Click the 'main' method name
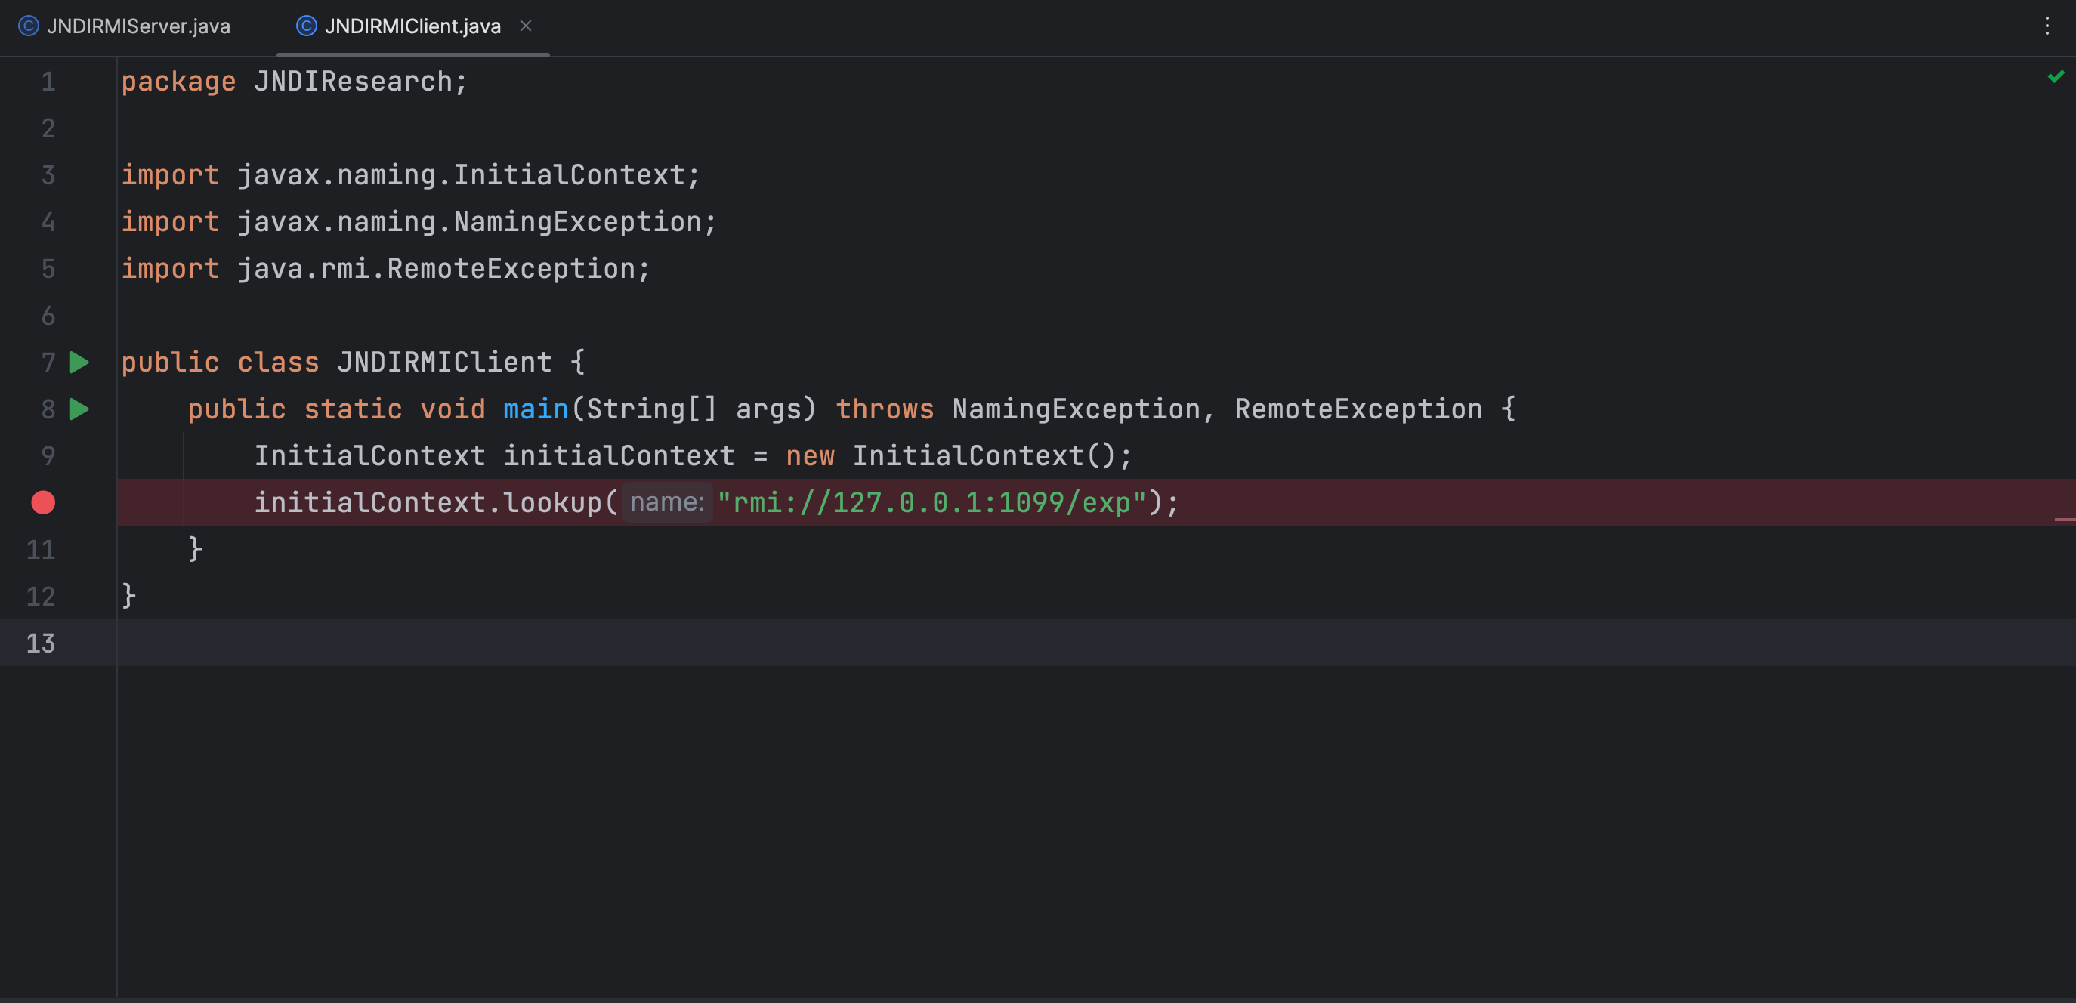2076x1003 pixels. point(536,409)
